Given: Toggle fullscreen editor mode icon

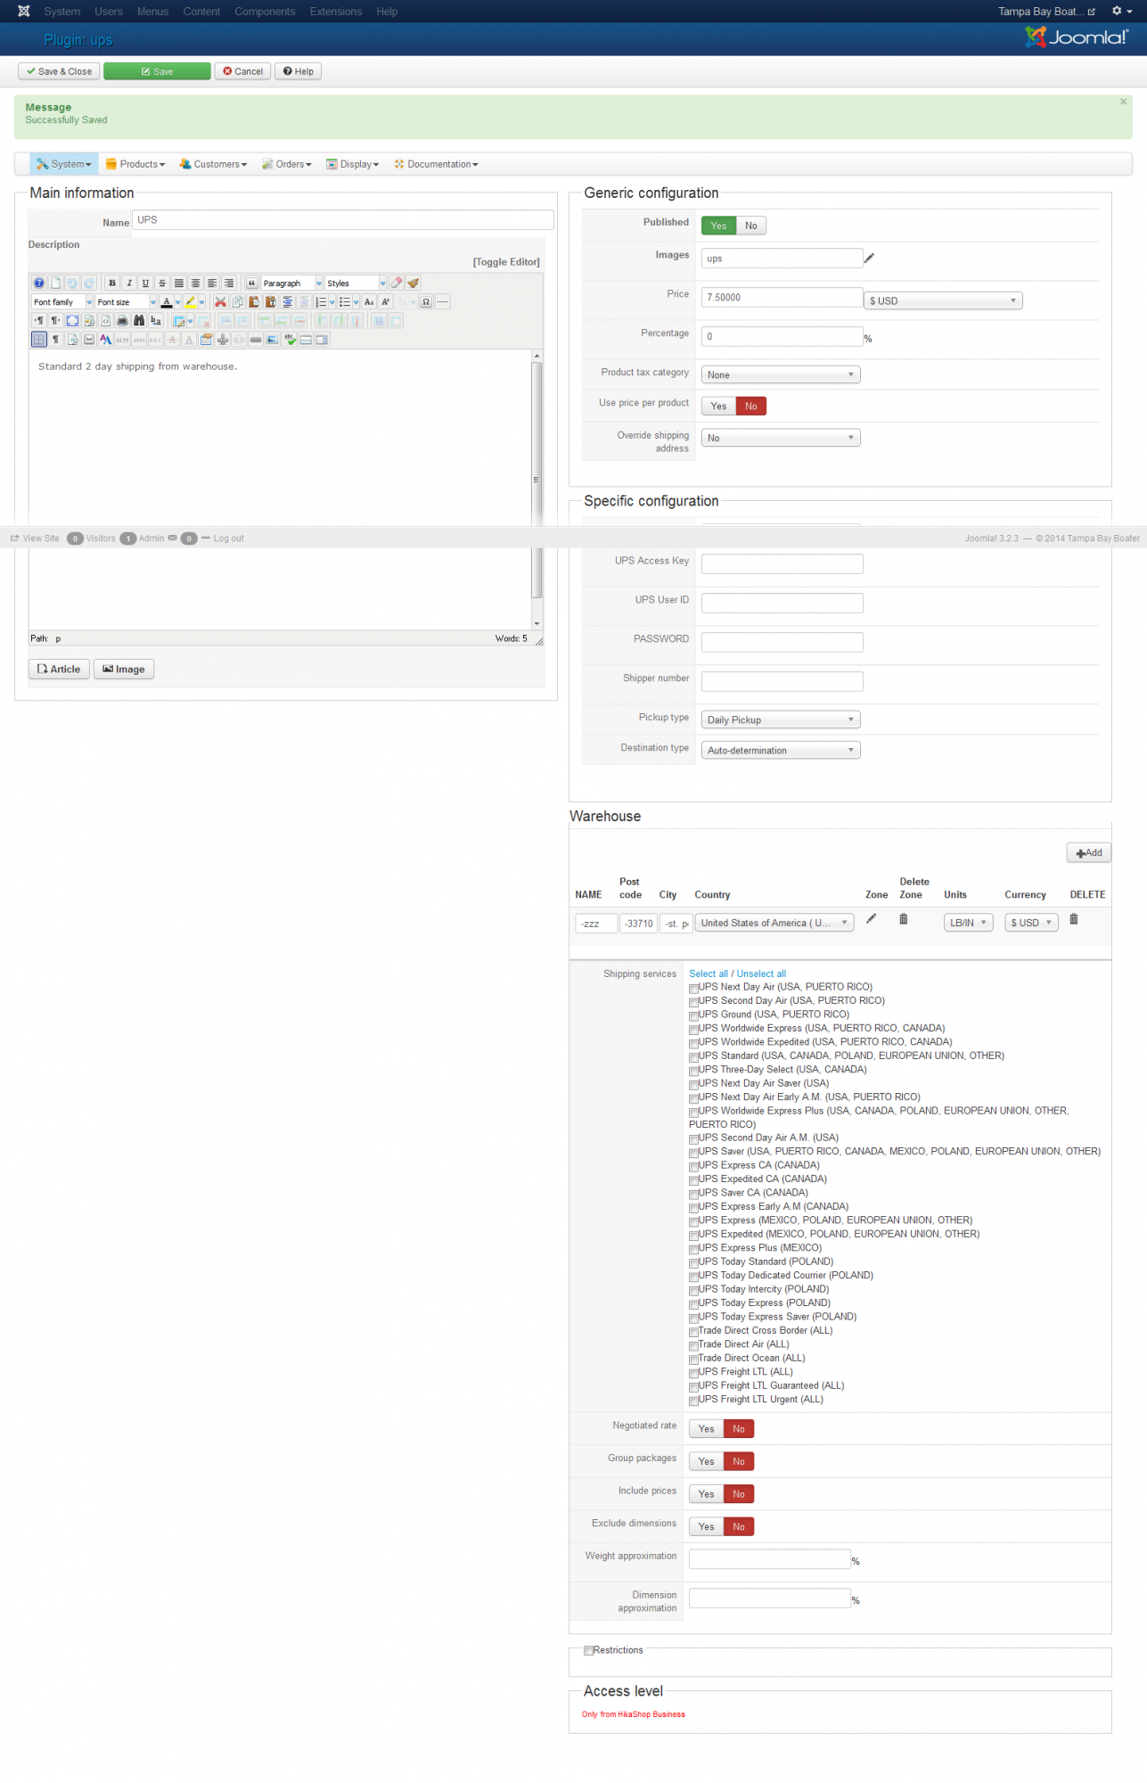Looking at the screenshot, I should (x=72, y=321).
